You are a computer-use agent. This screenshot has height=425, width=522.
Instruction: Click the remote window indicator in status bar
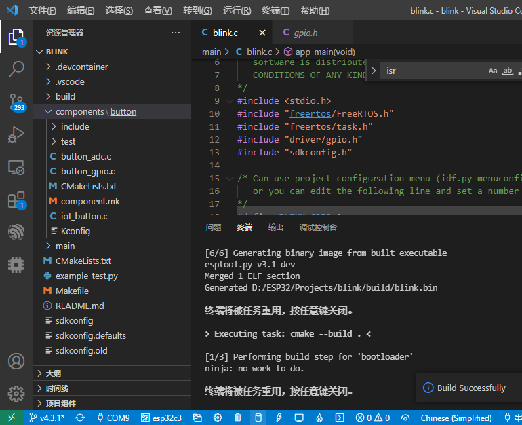(12, 418)
